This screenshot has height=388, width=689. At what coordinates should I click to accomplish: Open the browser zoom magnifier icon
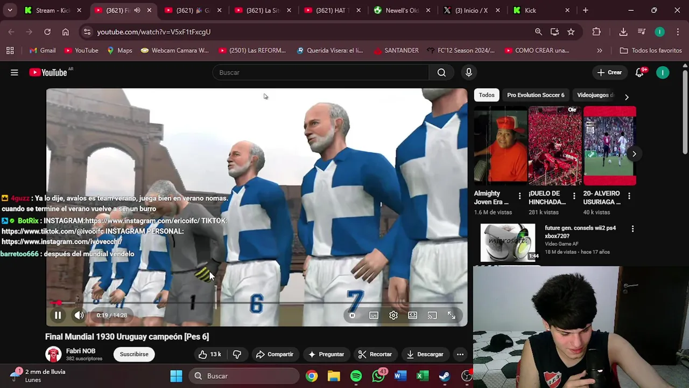pos(538,32)
